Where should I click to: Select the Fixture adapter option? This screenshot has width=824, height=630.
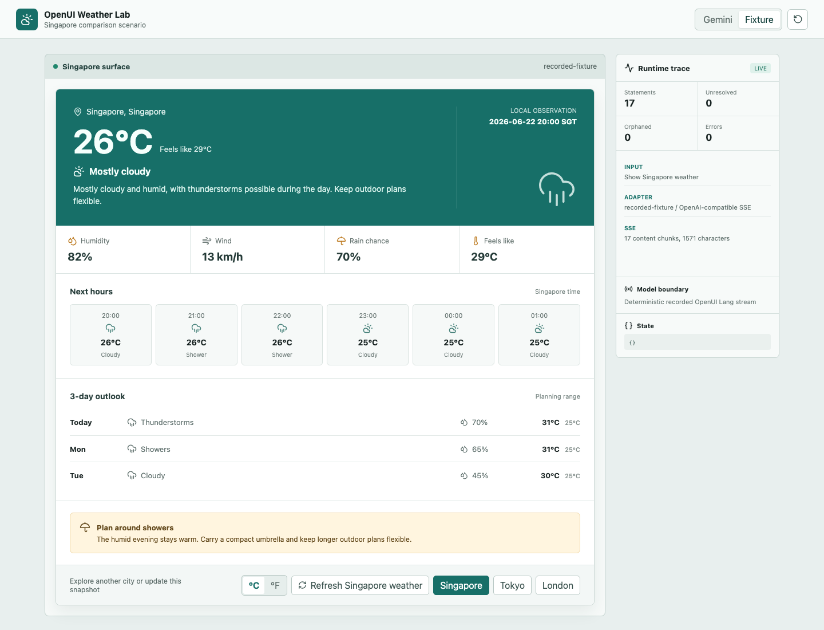point(759,19)
